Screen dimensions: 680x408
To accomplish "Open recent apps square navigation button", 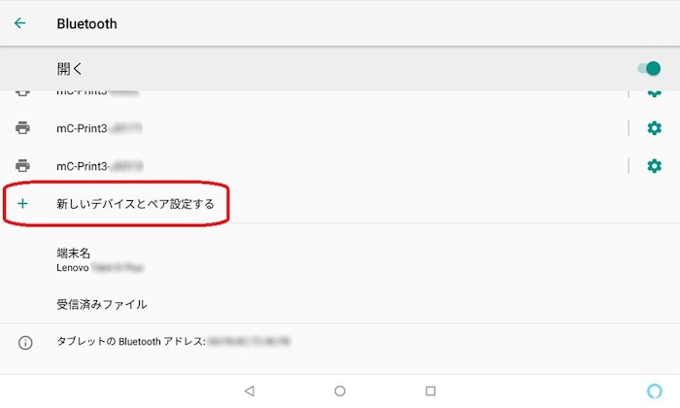I will point(430,391).
